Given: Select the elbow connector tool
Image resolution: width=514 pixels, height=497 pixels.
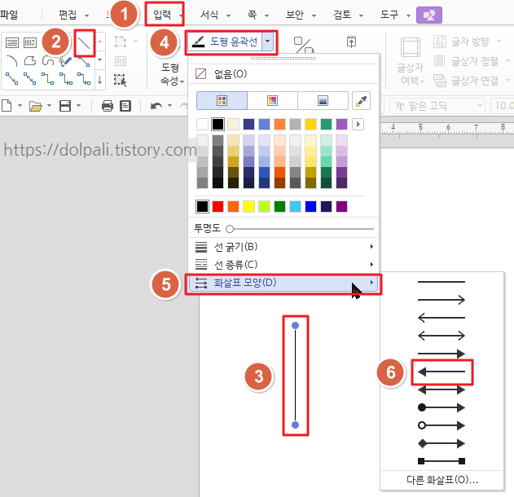Looking at the screenshot, I should pyautogui.click(x=48, y=79).
